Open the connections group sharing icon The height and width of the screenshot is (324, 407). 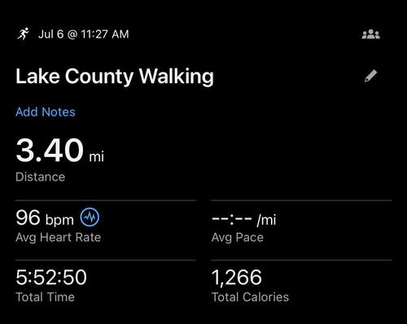tap(371, 34)
